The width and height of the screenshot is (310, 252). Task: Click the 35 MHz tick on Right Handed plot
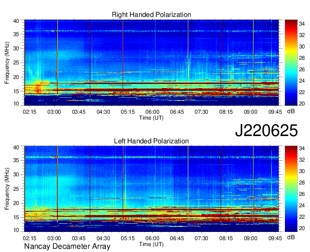[x=16, y=34]
